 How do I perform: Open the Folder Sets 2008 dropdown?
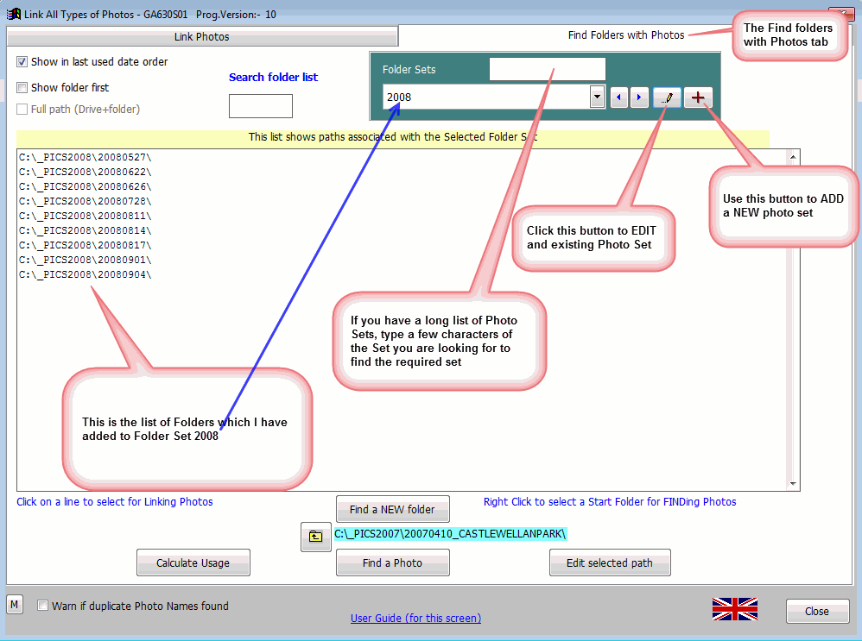[x=597, y=97]
